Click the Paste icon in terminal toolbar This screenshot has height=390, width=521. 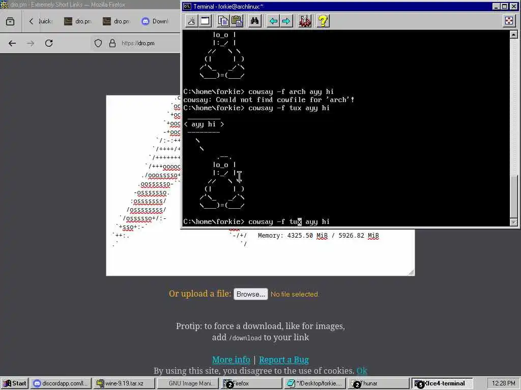click(x=237, y=21)
